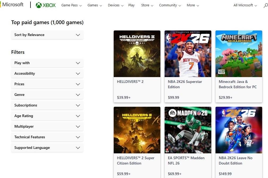Click the $39.99+ price
The width and height of the screenshot is (268, 178).
124,97
